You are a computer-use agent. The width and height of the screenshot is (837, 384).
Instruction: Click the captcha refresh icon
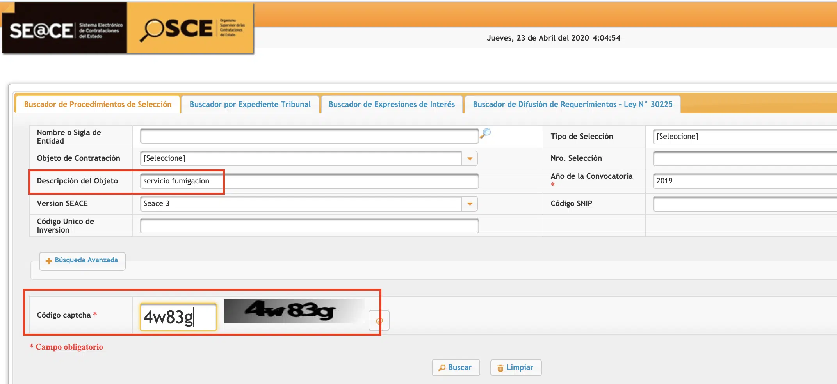pos(379,321)
